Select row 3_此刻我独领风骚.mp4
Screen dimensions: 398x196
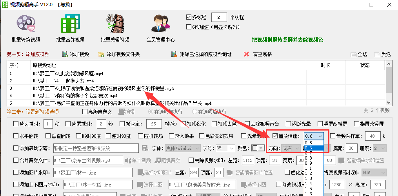coord(196,74)
